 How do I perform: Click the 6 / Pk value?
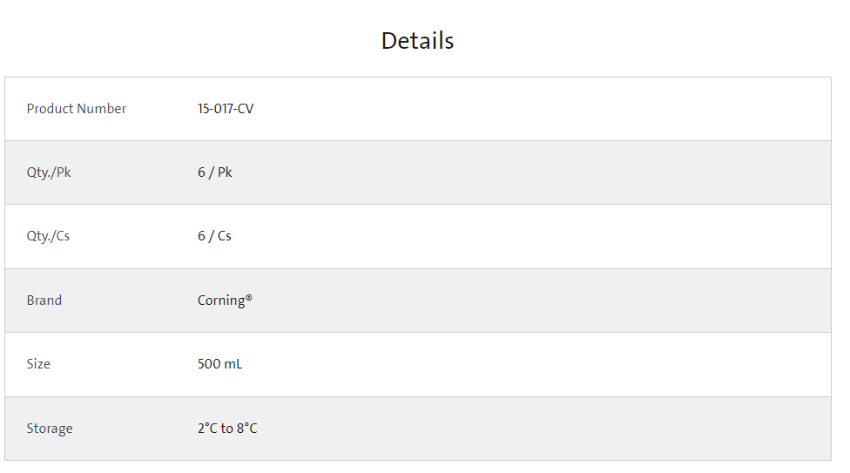pos(214,172)
